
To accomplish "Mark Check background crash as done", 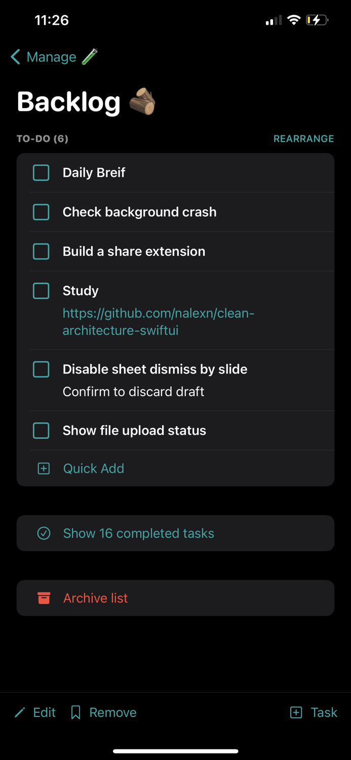I will click(x=41, y=212).
